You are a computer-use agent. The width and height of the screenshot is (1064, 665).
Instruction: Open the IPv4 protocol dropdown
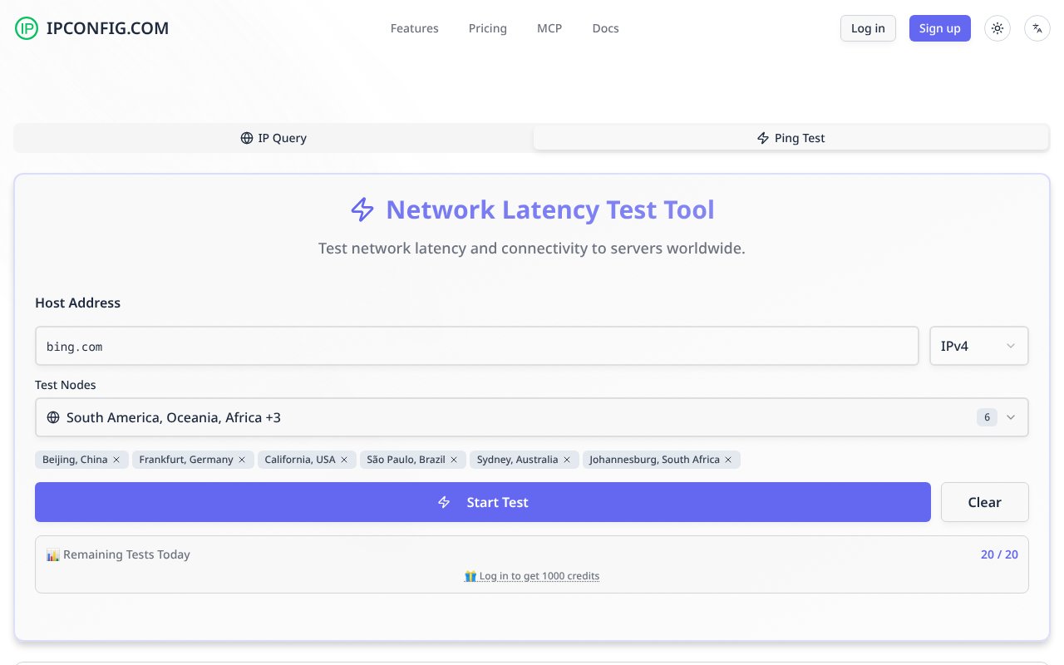click(x=978, y=346)
